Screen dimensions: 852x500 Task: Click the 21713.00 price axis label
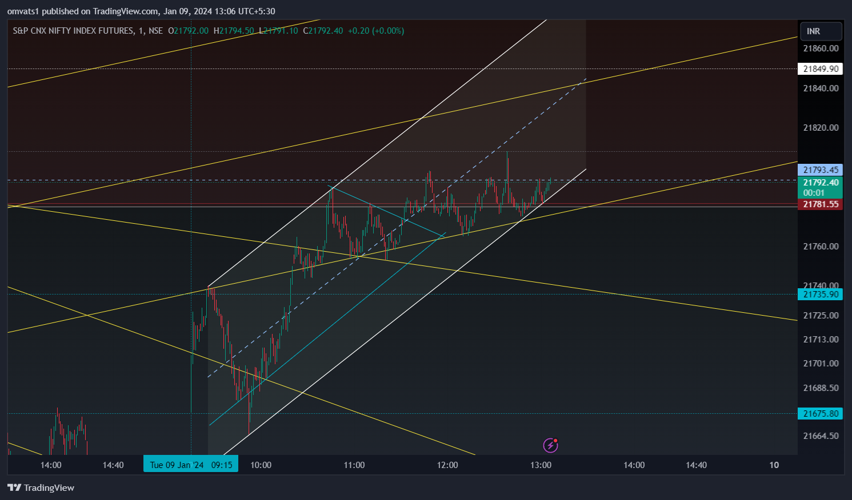click(x=821, y=339)
